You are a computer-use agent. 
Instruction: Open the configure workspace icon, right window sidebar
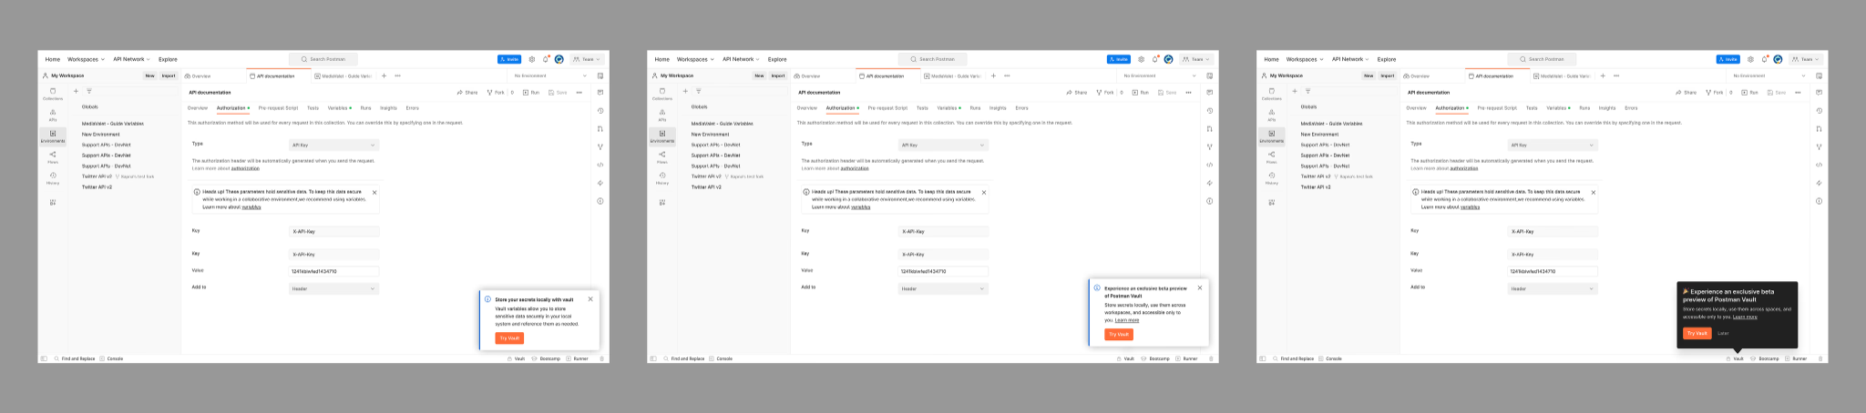pyautogui.click(x=1271, y=202)
